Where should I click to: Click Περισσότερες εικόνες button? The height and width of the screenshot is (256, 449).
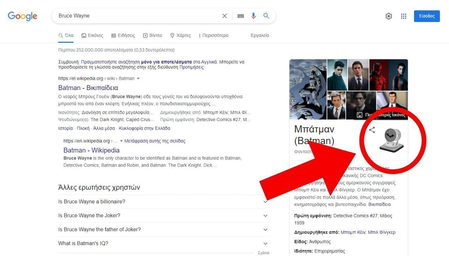tap(381, 115)
